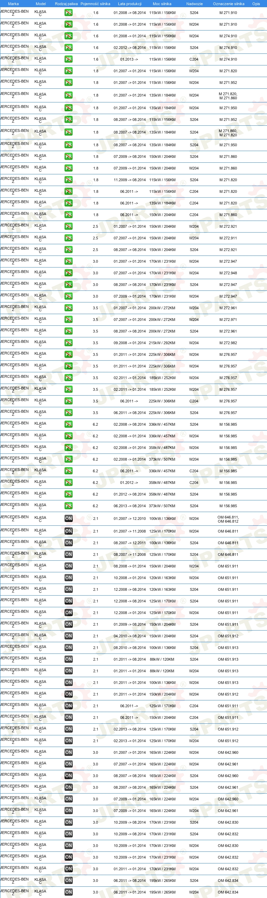Click the ON diesel icon in the W204 88kW OM 651.913 row

point(69,671)
